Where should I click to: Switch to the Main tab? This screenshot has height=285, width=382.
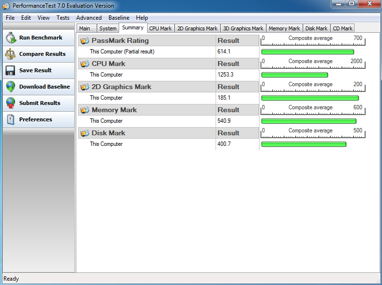click(86, 28)
